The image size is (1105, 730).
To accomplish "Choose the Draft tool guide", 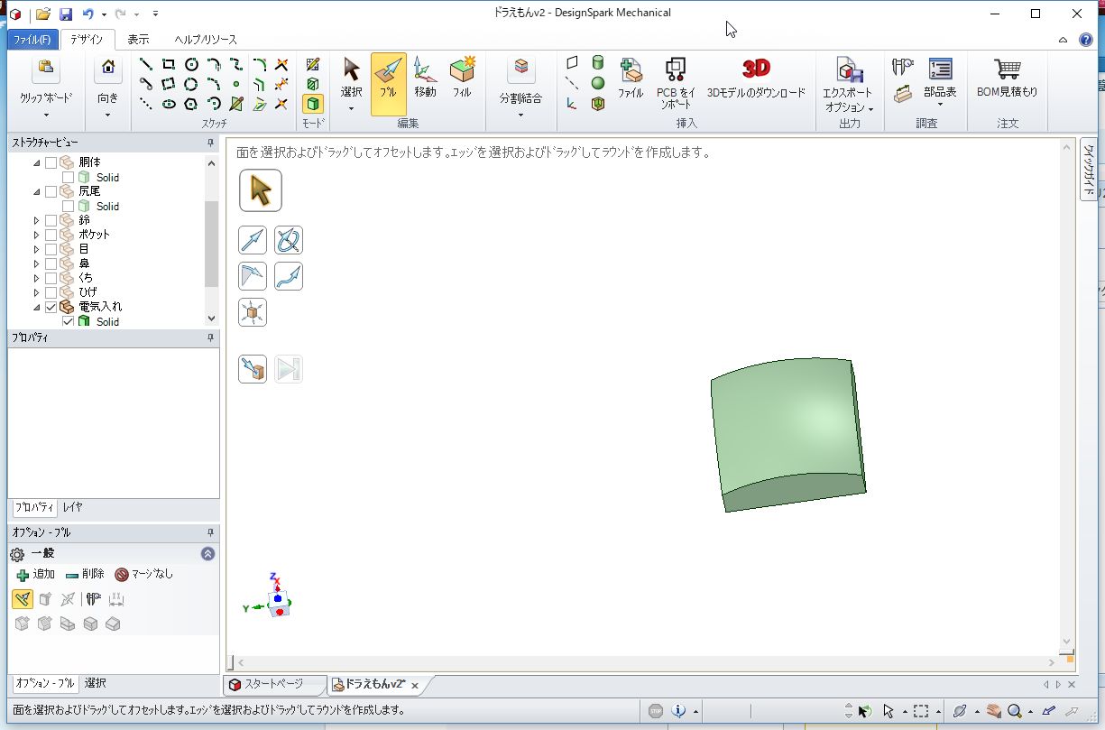I will (x=253, y=276).
